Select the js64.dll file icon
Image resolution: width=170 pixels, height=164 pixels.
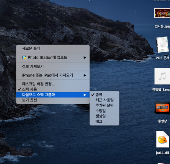point(163,139)
